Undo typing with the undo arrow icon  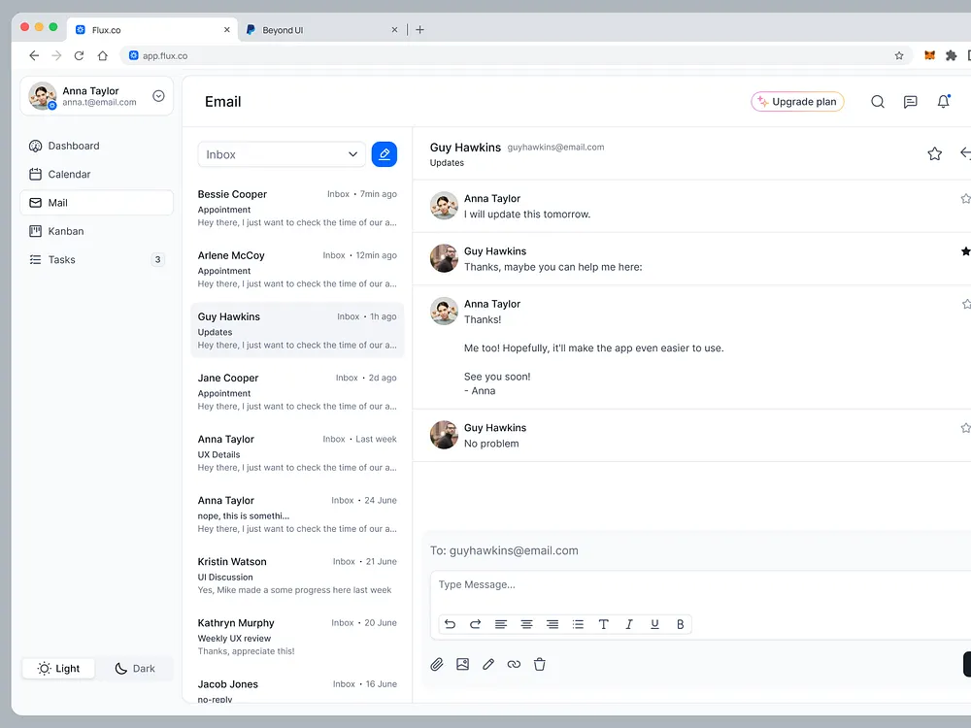pos(450,624)
